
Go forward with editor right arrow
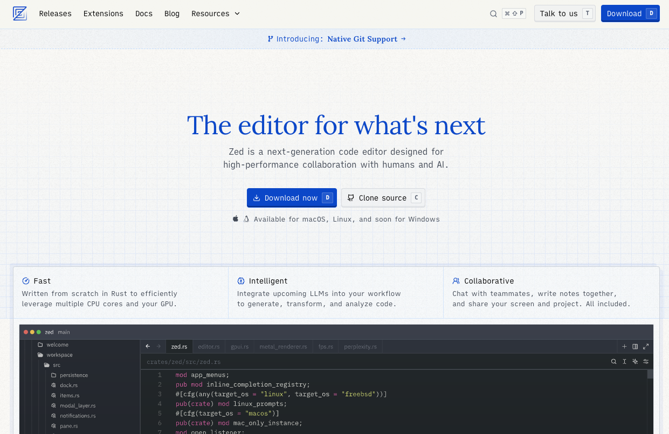coord(158,346)
